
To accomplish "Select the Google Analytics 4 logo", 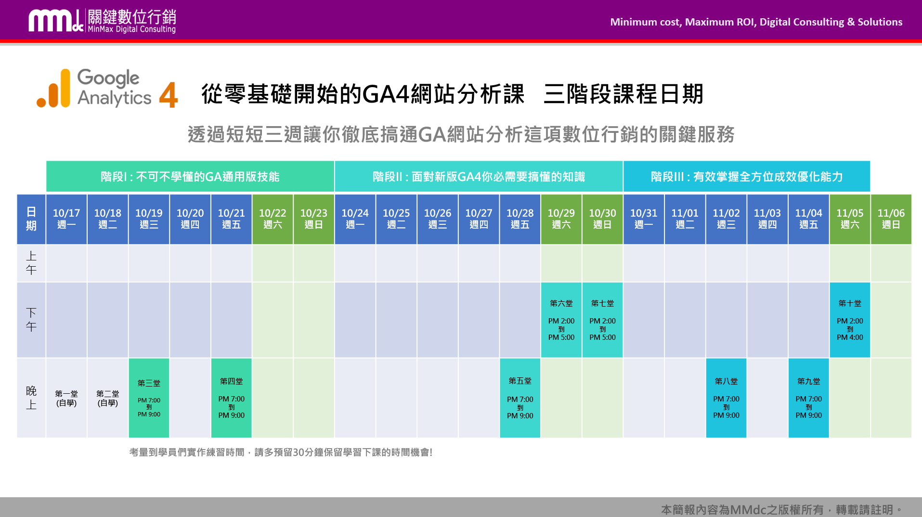I will coord(106,89).
